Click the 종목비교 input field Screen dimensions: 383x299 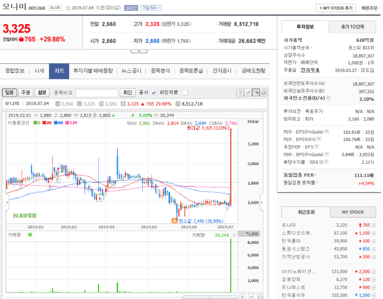(x=96, y=93)
